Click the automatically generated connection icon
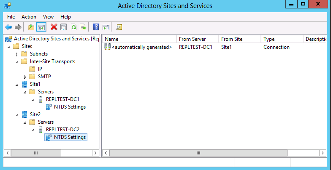The height and width of the screenshot is (170, 331). point(107,47)
